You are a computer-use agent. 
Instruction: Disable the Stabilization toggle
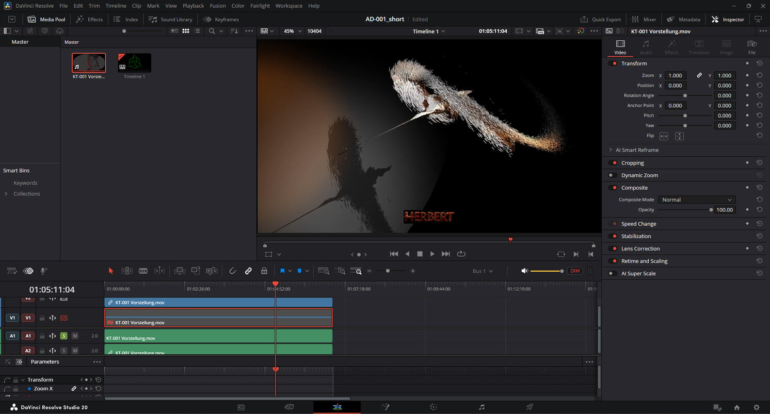click(x=613, y=236)
